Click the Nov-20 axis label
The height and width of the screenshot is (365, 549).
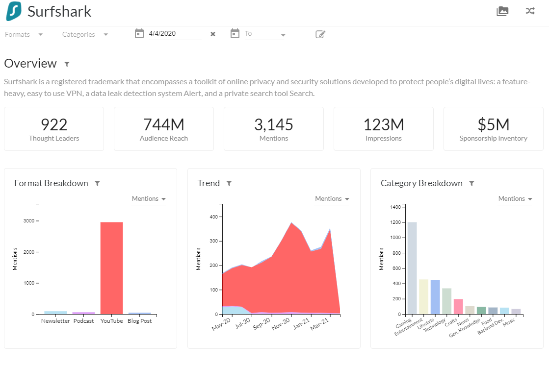pyautogui.click(x=281, y=324)
